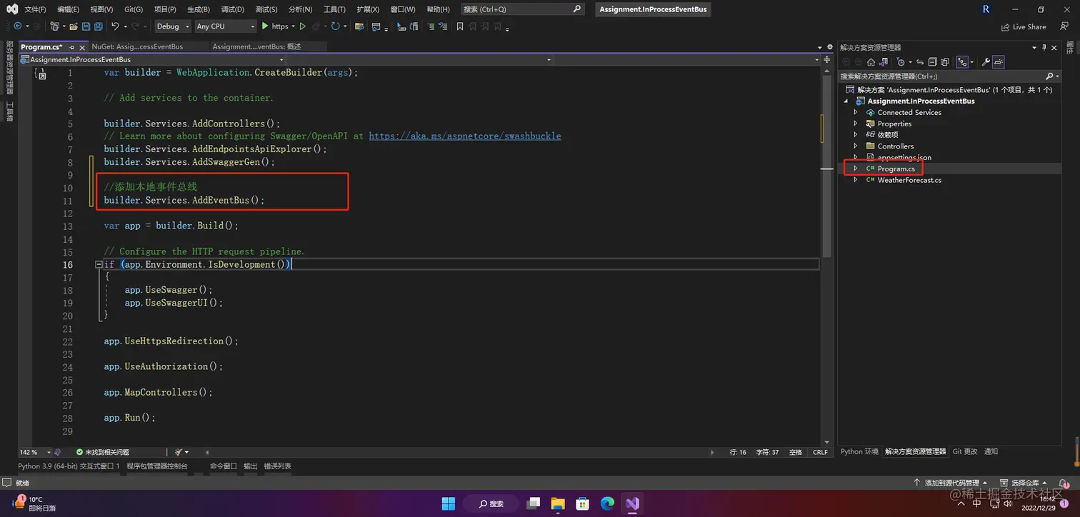Click the CRLF line ending indicator
Image resolution: width=1080 pixels, height=517 pixels.
pos(820,452)
